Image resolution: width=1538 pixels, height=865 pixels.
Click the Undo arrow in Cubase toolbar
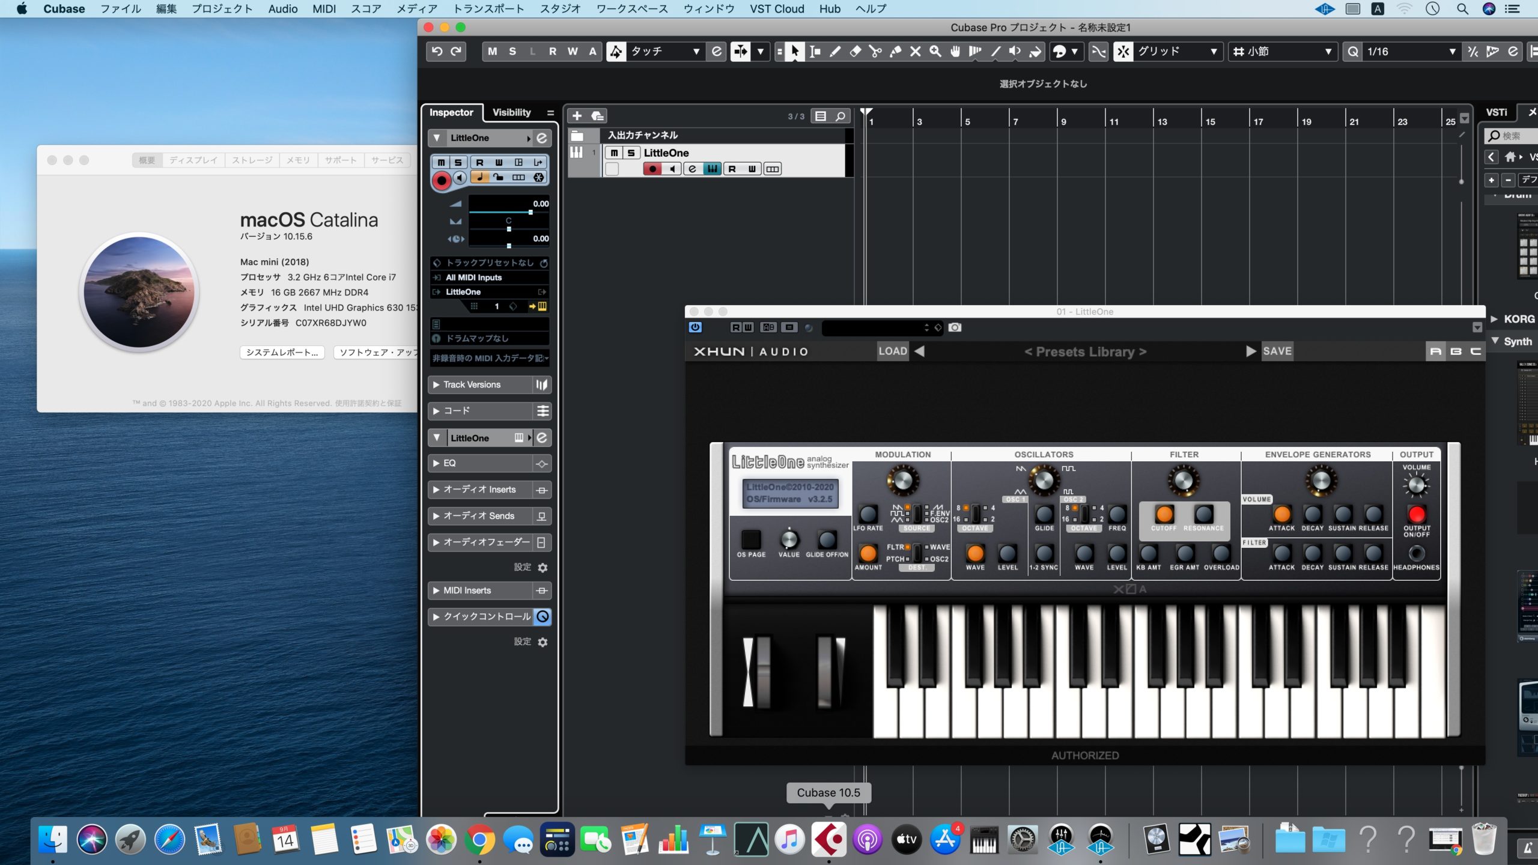(x=437, y=52)
